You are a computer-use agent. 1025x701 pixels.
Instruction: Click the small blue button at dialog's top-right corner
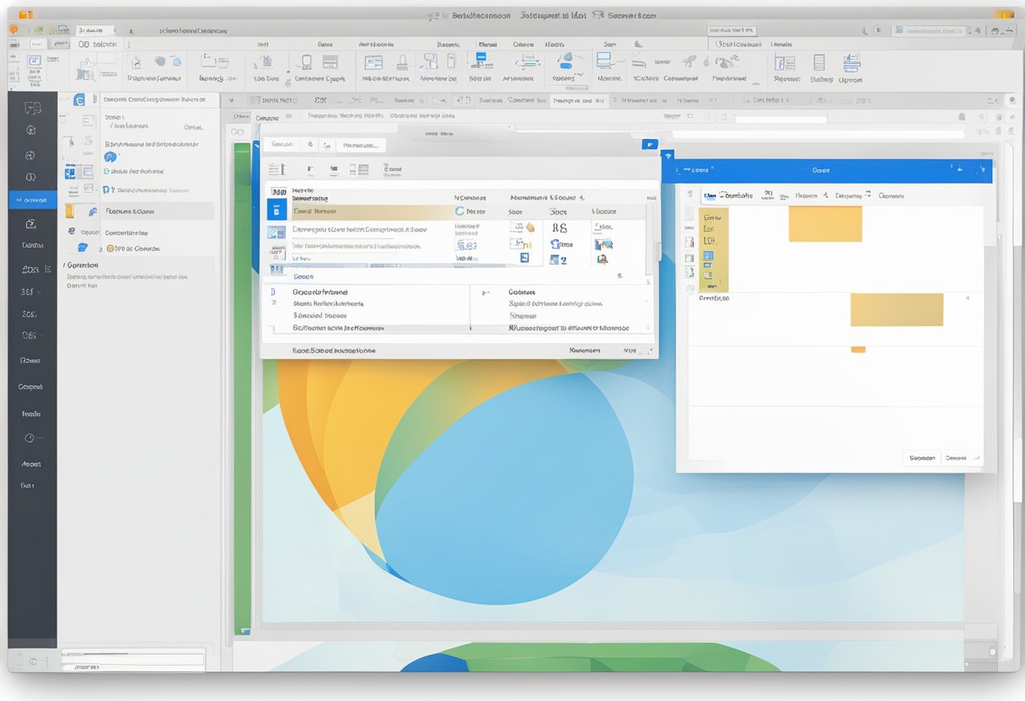[649, 144]
